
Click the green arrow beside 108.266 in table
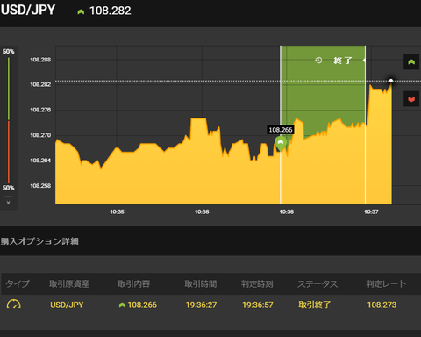122,305
